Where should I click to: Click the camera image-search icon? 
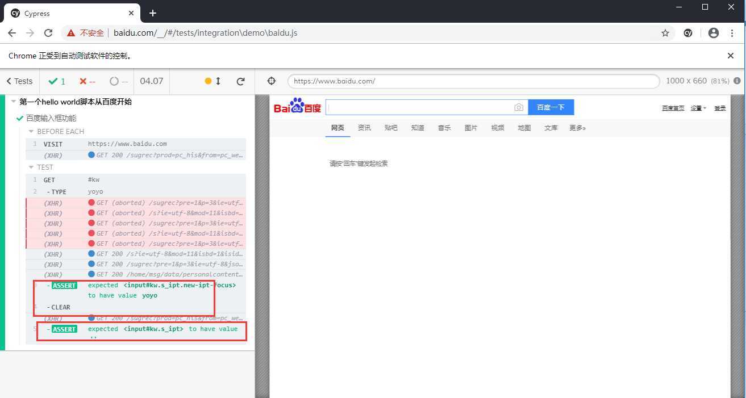pos(519,107)
